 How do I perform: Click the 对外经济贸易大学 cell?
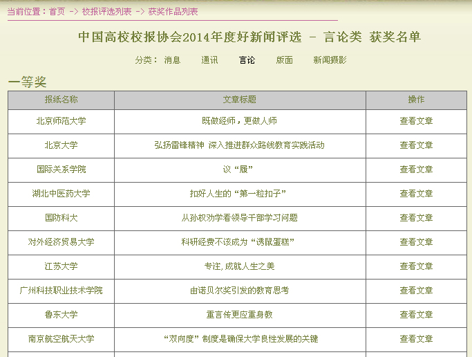[x=61, y=242]
